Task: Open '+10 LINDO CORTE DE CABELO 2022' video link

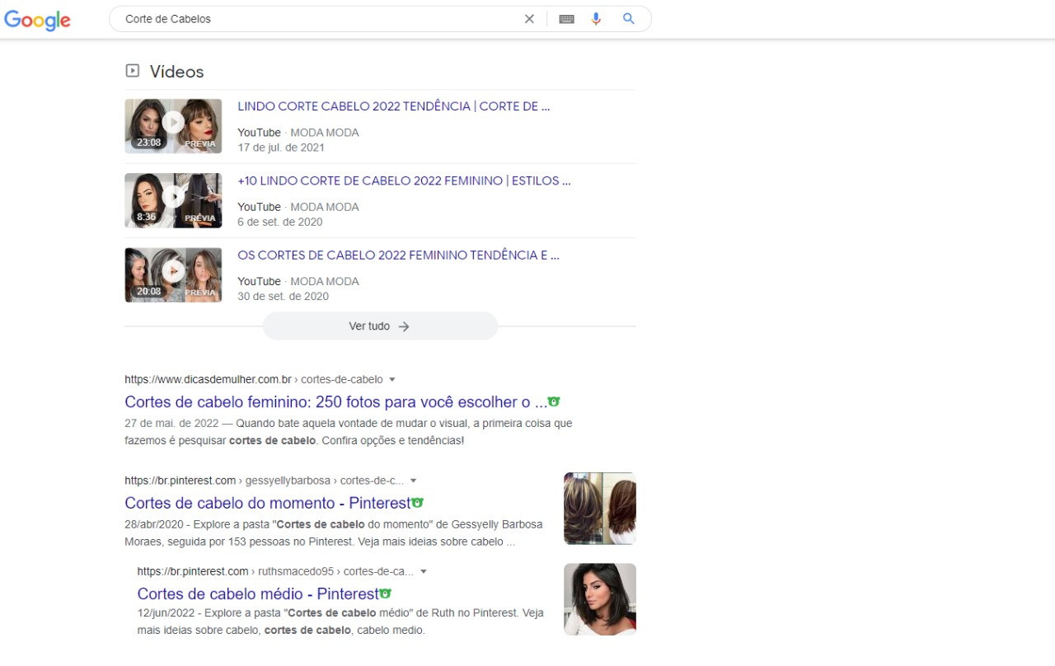Action: (404, 181)
